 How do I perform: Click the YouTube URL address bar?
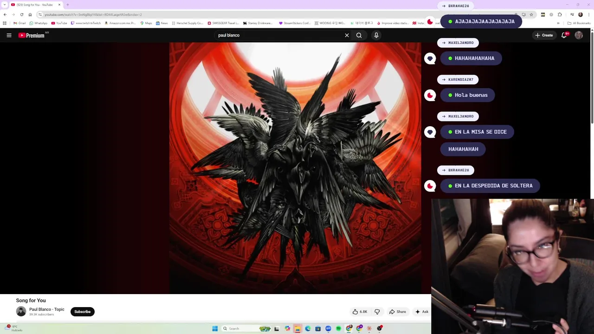pos(278,14)
